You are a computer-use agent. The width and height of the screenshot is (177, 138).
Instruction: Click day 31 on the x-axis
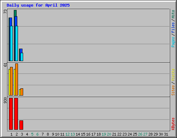[x=166, y=134]
